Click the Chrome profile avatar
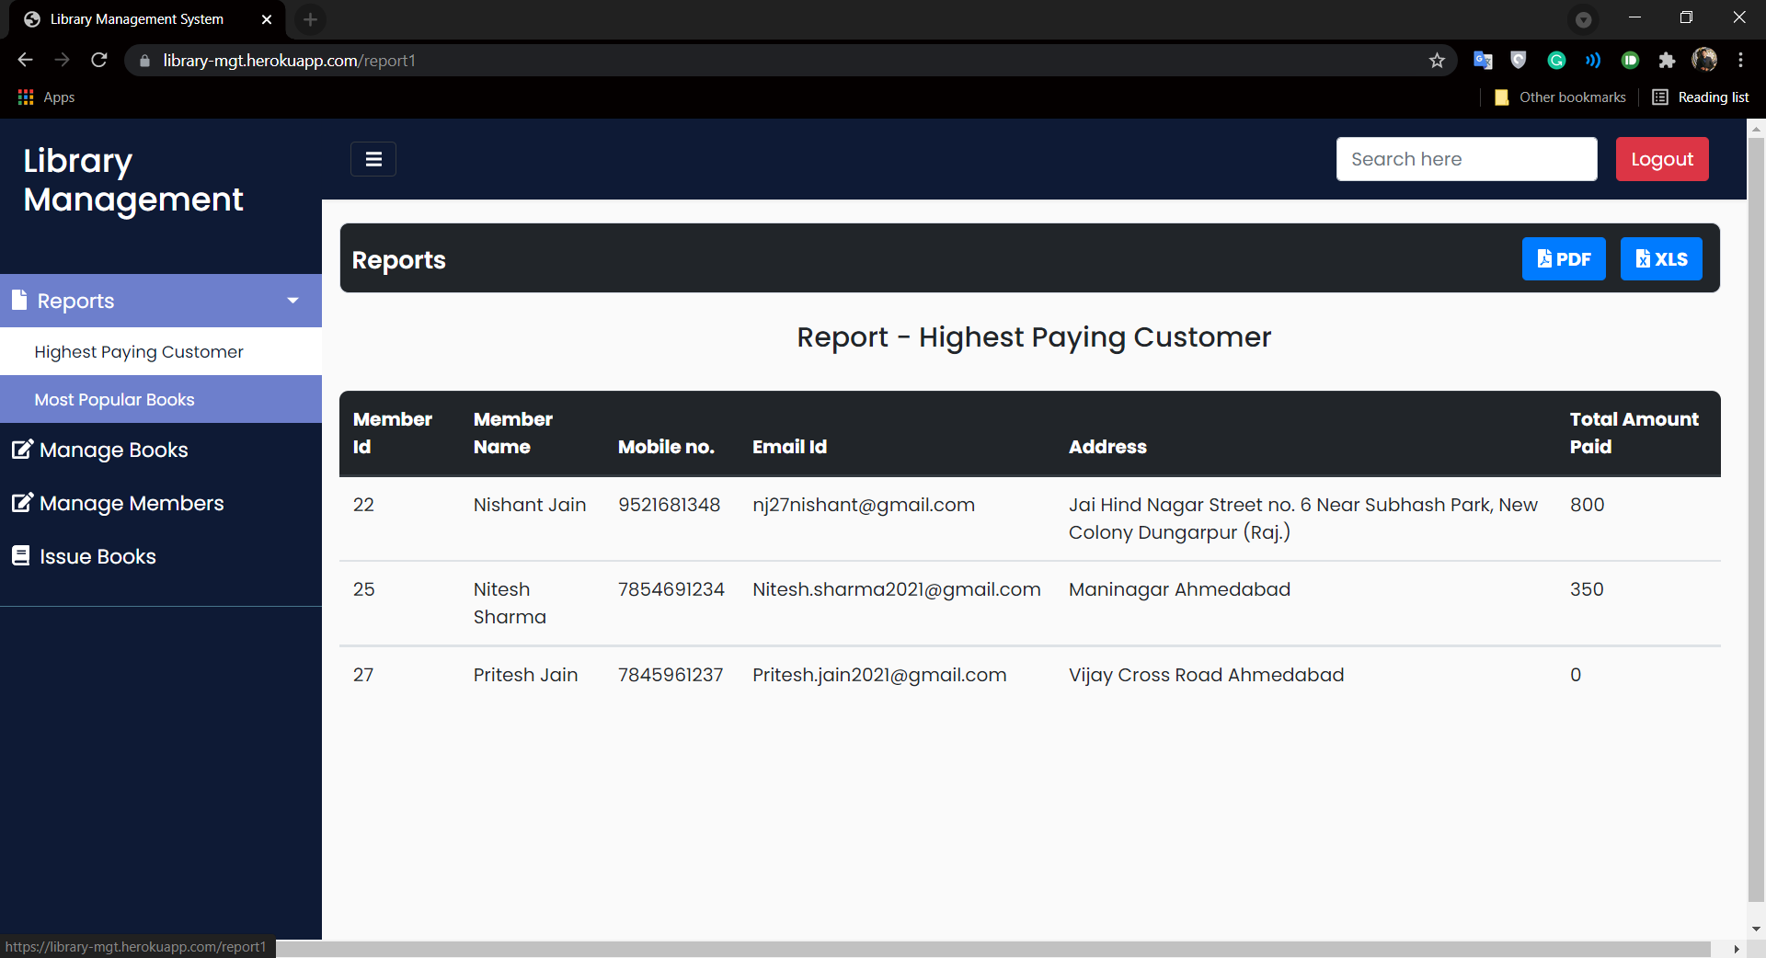 tap(1706, 60)
